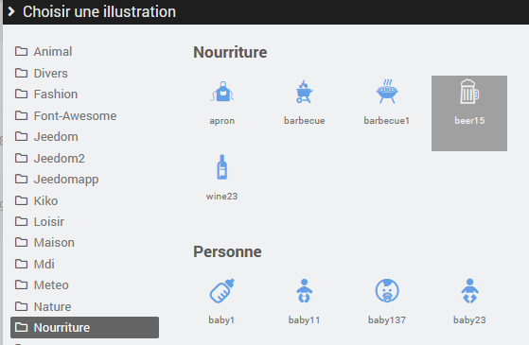
Task: Open the Font-Awesome icon set
Action: pyautogui.click(x=66, y=116)
